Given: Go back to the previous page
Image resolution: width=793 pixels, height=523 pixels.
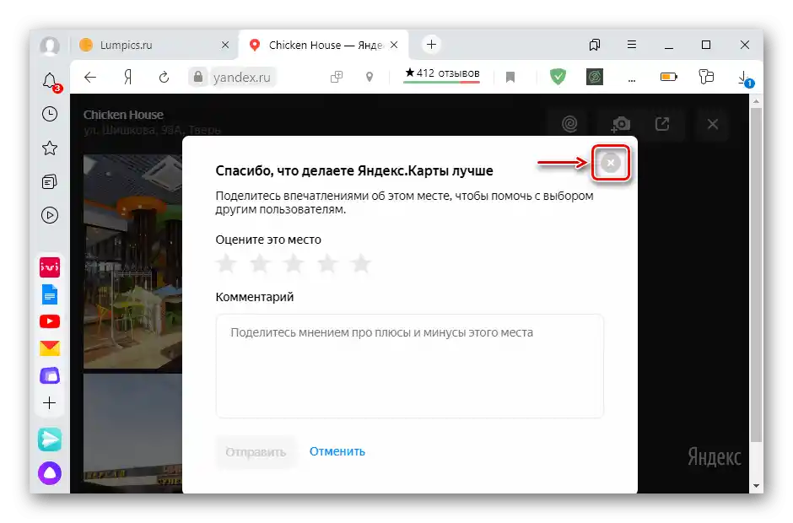Looking at the screenshot, I should pos(90,77).
